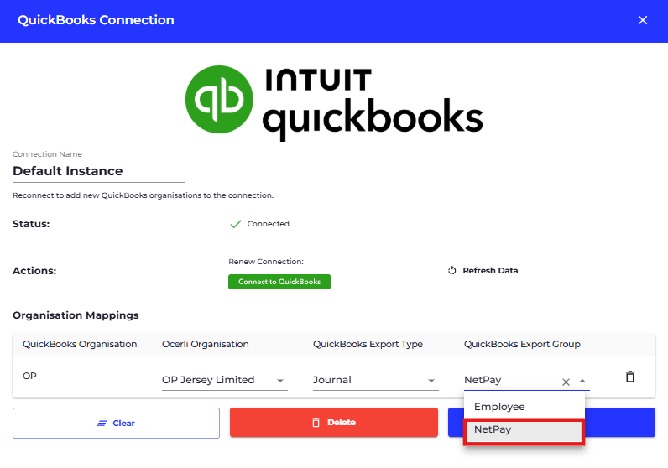Click the trash icon in the OP row
This screenshot has height=468, width=668.
click(x=630, y=377)
